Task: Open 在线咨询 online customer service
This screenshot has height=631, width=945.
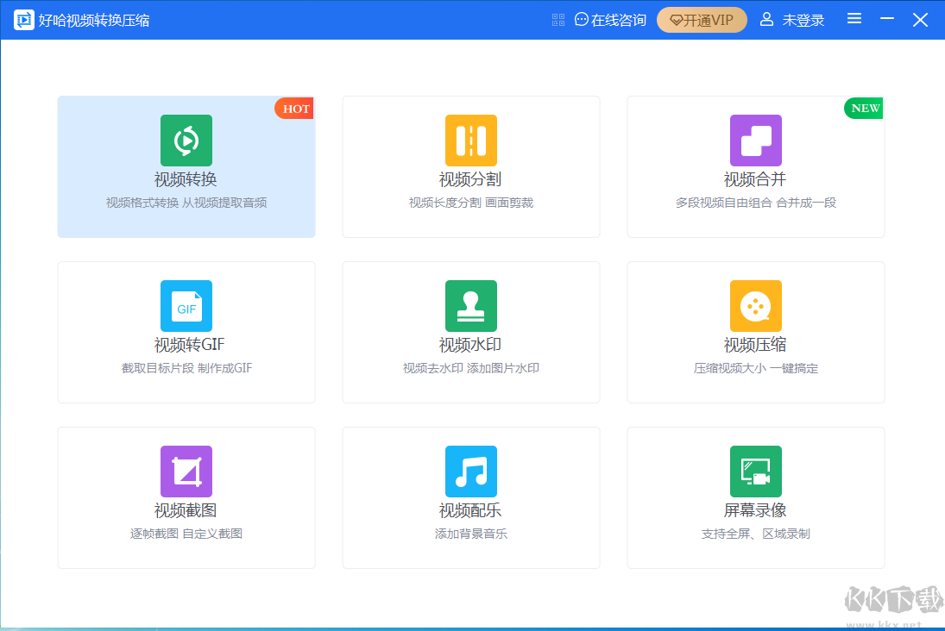Action: click(x=616, y=19)
